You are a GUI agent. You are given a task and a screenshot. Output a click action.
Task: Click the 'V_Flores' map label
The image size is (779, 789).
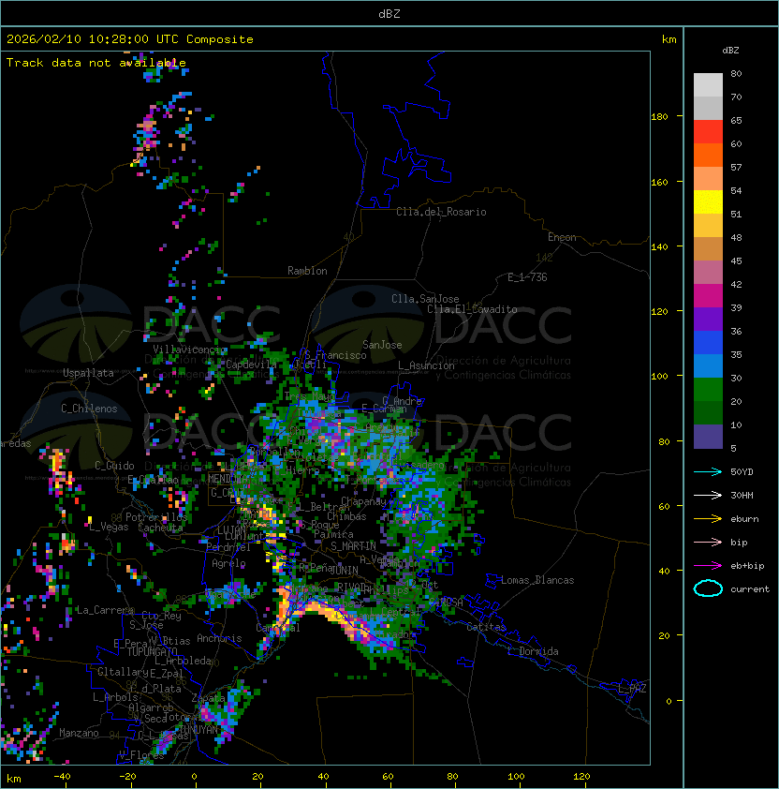[x=141, y=755]
